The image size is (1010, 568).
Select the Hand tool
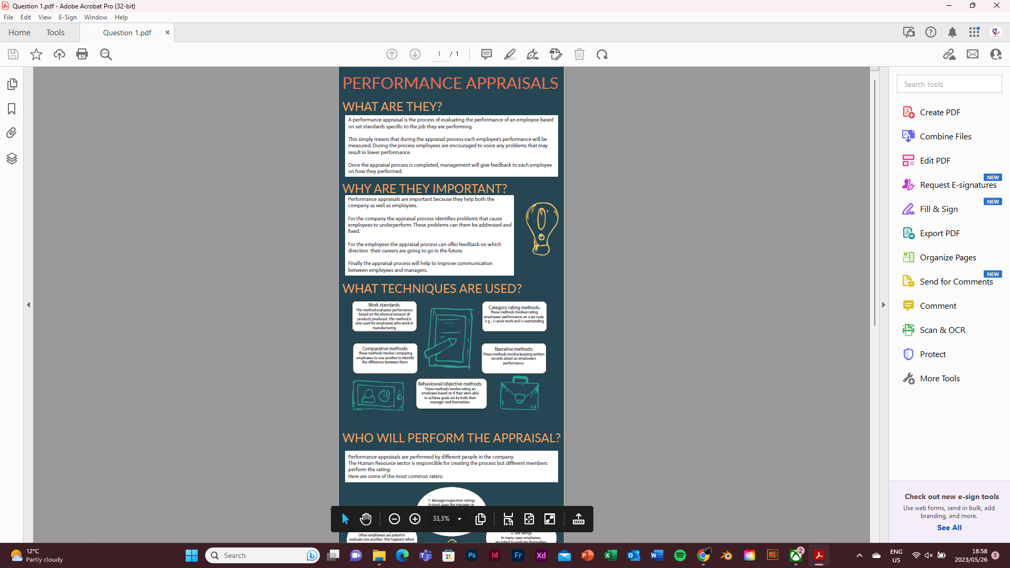(366, 519)
